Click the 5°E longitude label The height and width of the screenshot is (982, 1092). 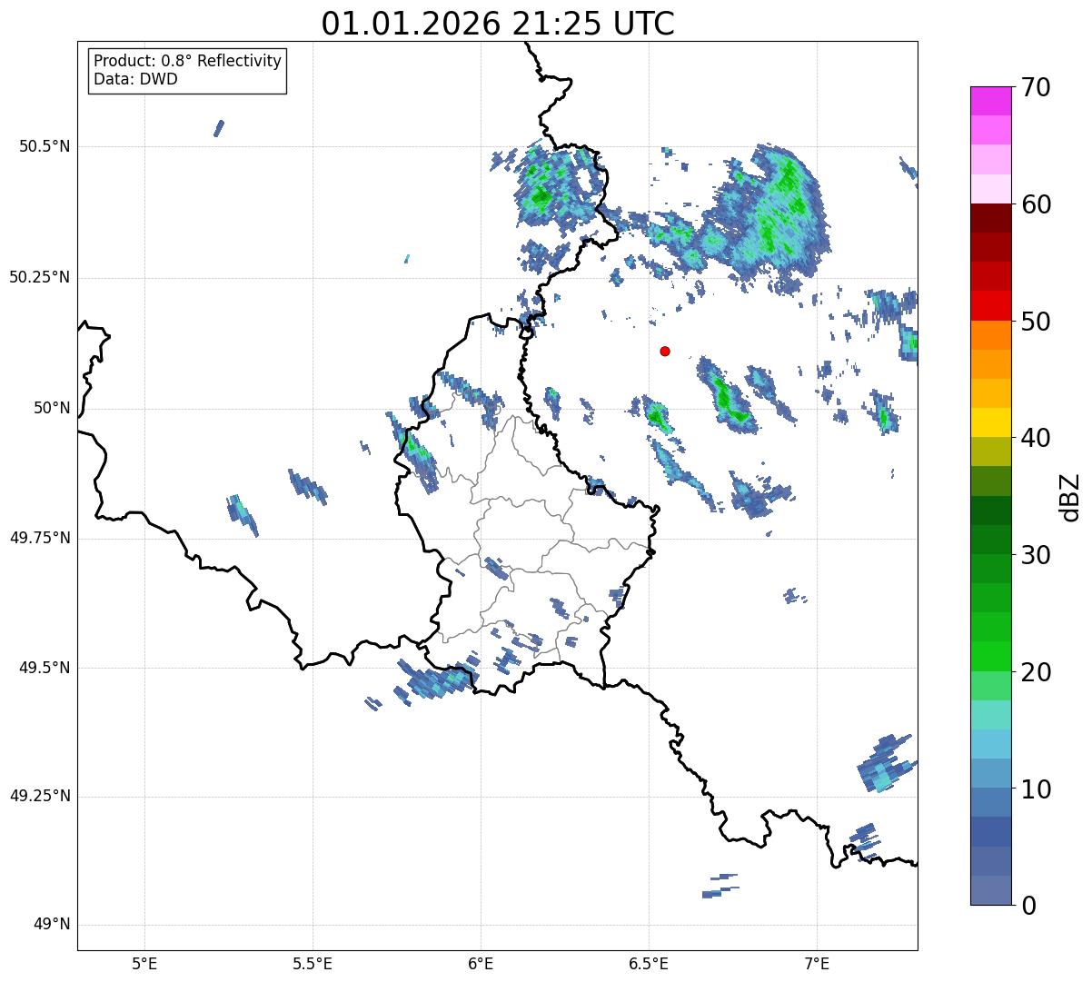tap(144, 964)
